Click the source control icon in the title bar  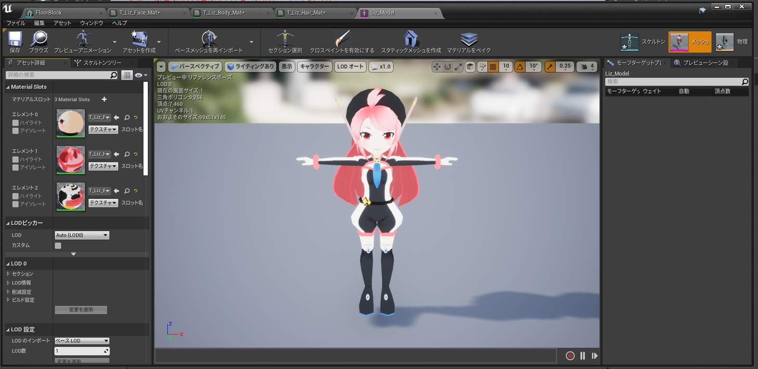[703, 10]
